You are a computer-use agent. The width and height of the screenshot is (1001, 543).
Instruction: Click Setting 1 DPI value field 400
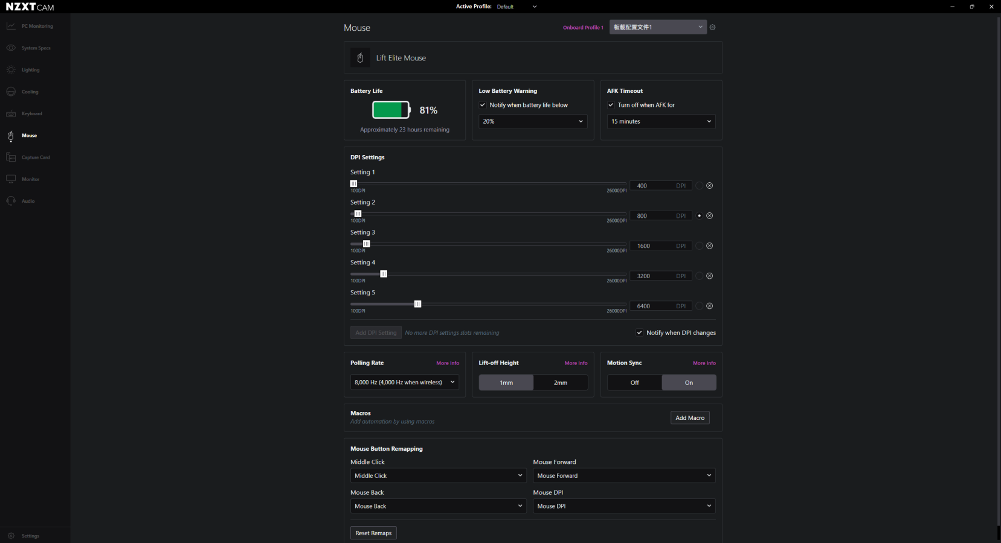(661, 186)
